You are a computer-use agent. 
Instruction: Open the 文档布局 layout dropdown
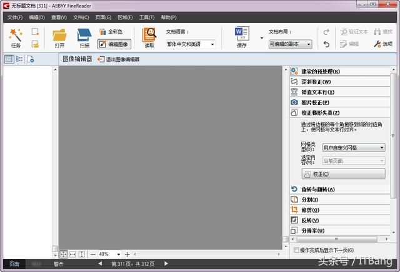pyautogui.click(x=290, y=44)
